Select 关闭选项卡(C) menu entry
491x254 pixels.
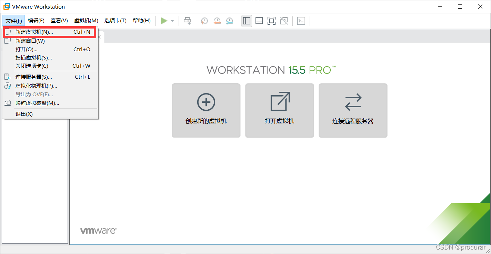click(x=50, y=66)
